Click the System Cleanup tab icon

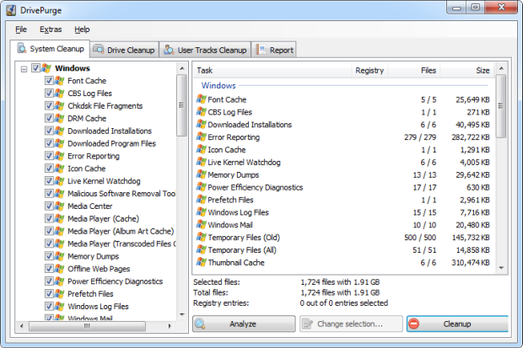pyautogui.click(x=22, y=48)
